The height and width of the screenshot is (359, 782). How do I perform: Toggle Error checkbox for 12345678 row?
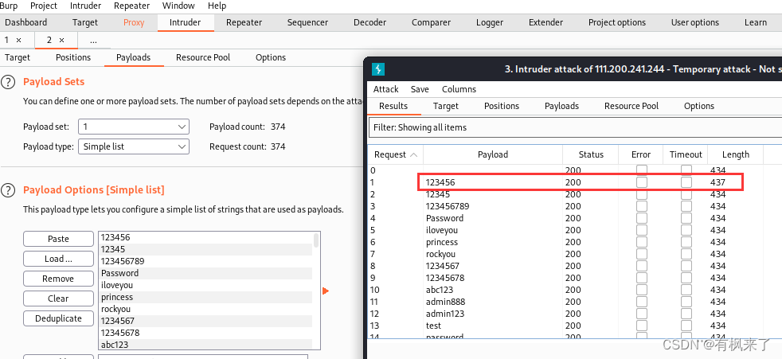pyautogui.click(x=641, y=279)
